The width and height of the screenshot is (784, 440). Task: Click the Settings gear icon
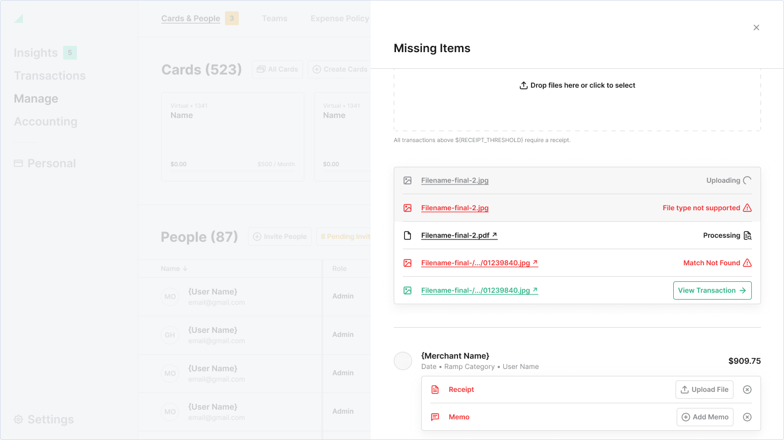18,419
